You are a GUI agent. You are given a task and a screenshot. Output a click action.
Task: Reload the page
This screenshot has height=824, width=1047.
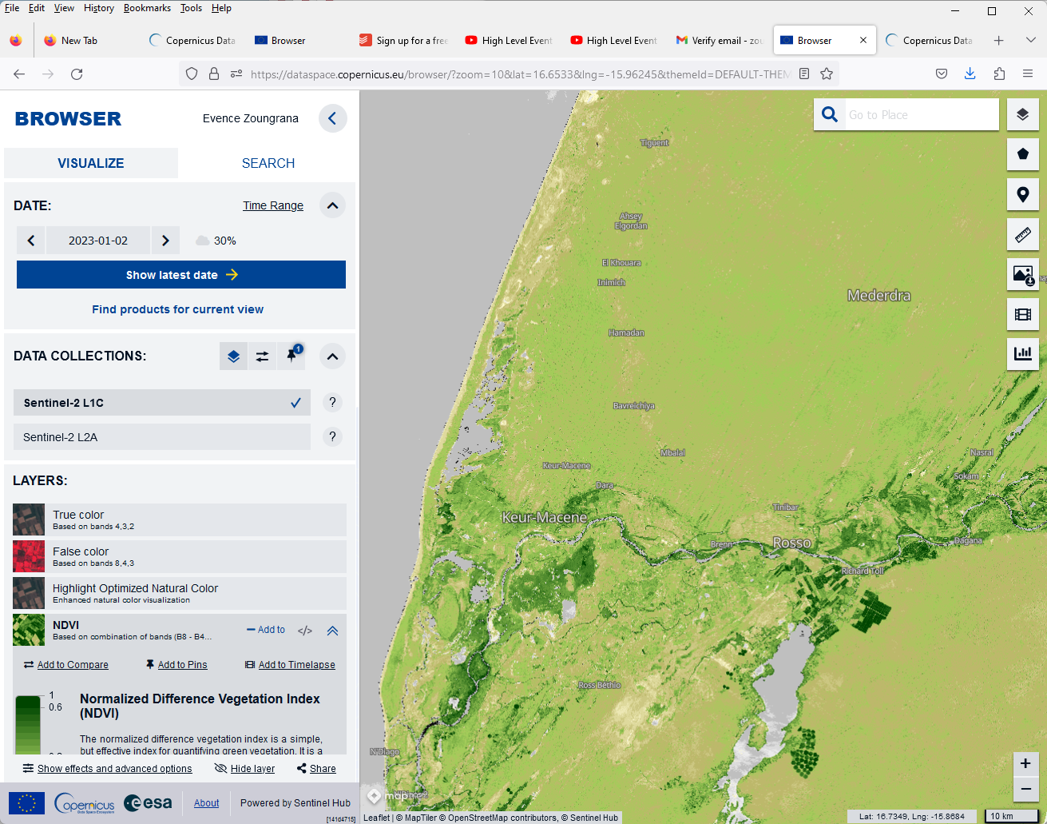77,74
